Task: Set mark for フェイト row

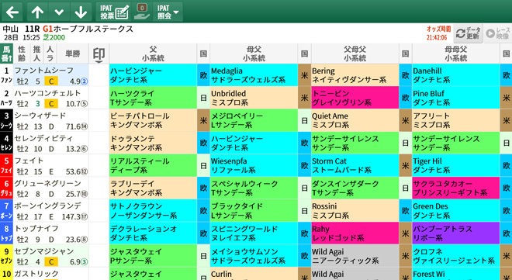Action: pyautogui.click(x=99, y=165)
